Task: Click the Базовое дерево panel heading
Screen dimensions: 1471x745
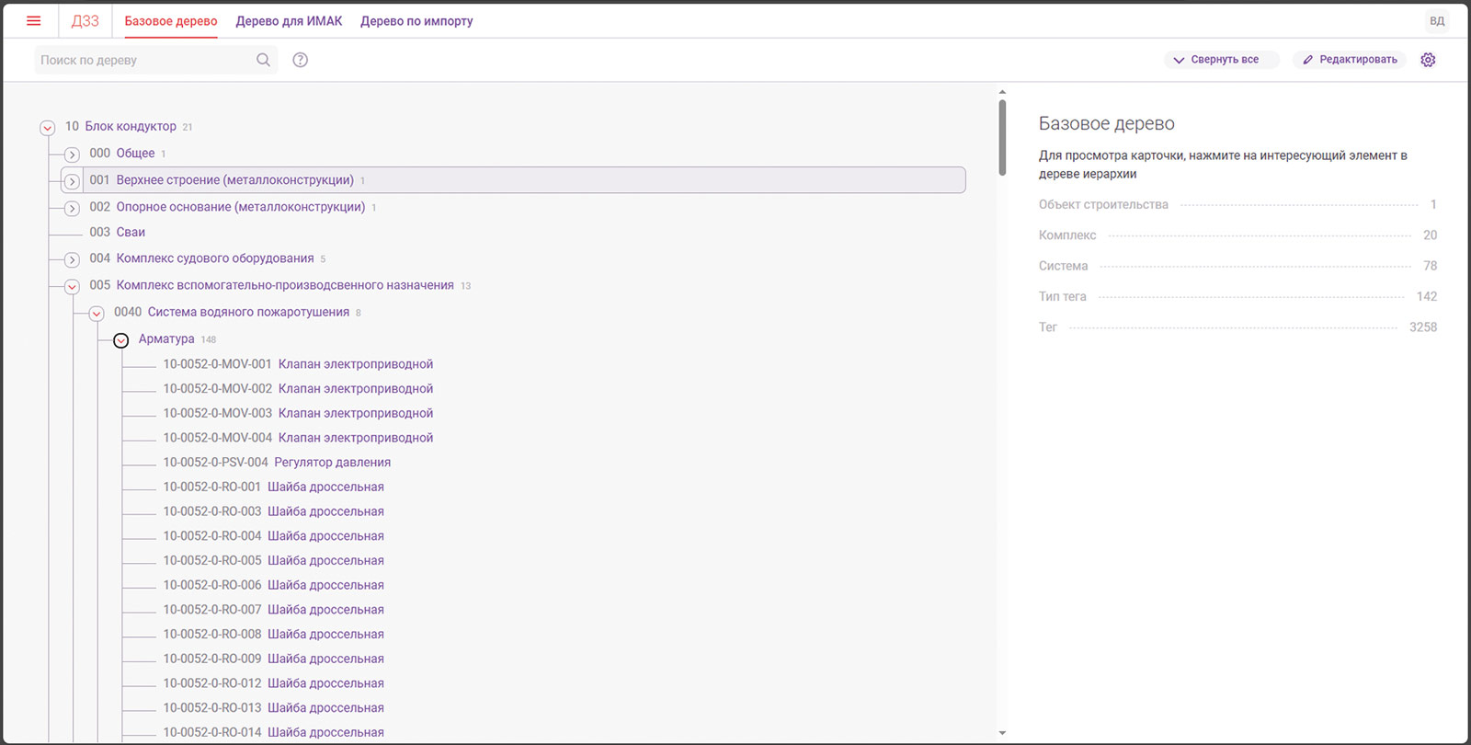Action: point(1107,123)
